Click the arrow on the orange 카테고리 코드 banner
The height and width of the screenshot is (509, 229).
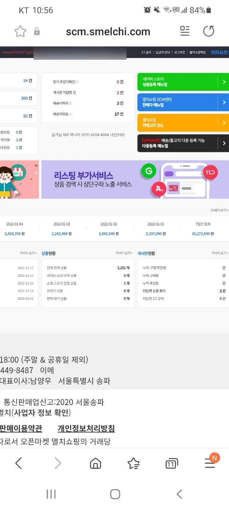pyautogui.click(x=224, y=123)
